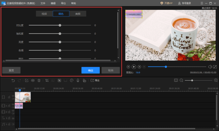
Task: Click the blue 确定 button
Action: (91, 70)
